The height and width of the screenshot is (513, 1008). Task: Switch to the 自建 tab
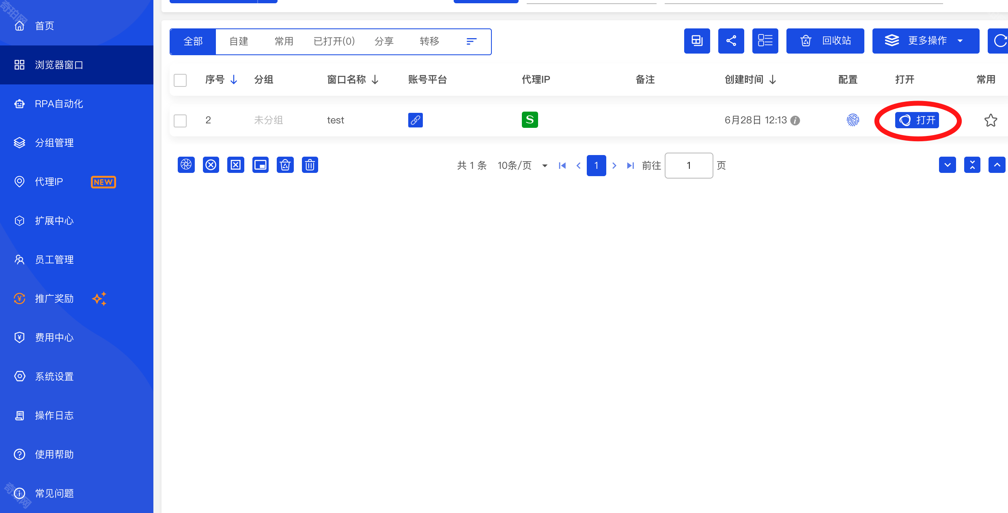239,41
